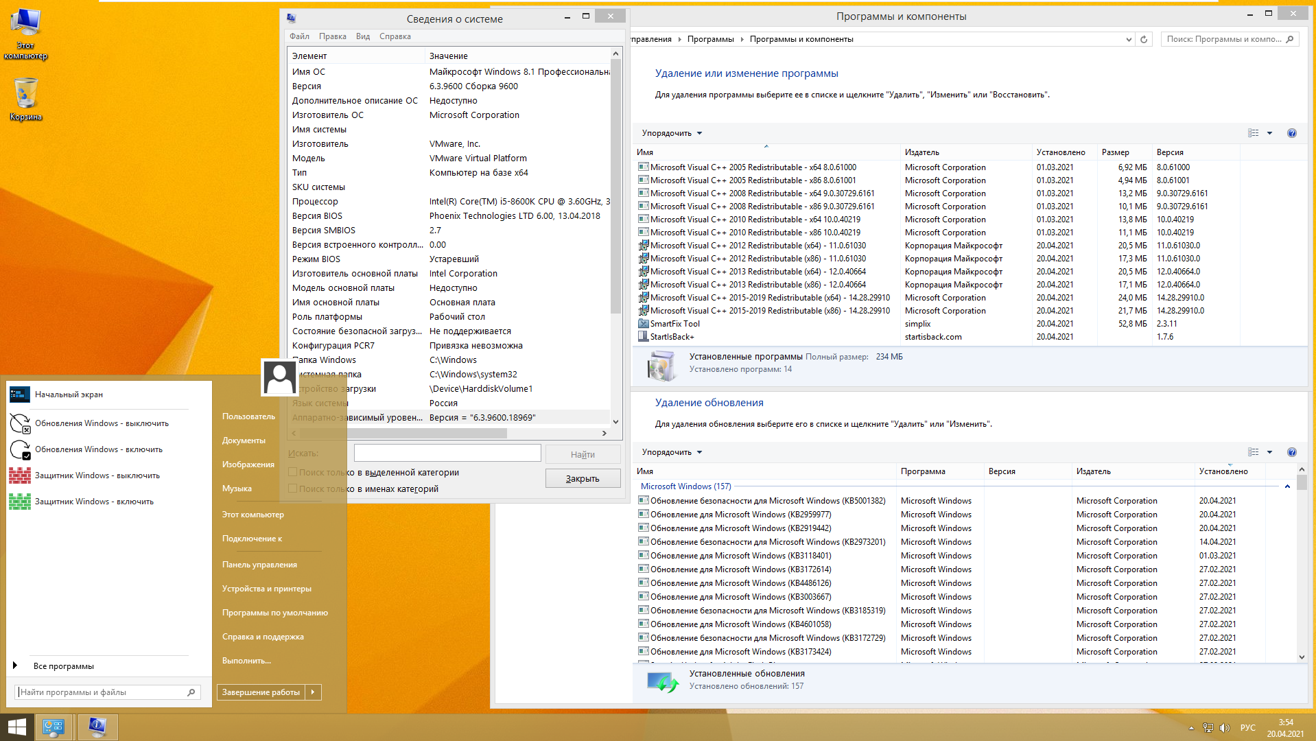This screenshot has width=1316, height=741.
Task: Open Упорядочить dropdown in the programs list
Action: 672,133
